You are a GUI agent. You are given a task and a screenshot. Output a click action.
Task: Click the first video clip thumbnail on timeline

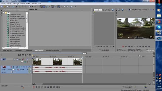37,62
